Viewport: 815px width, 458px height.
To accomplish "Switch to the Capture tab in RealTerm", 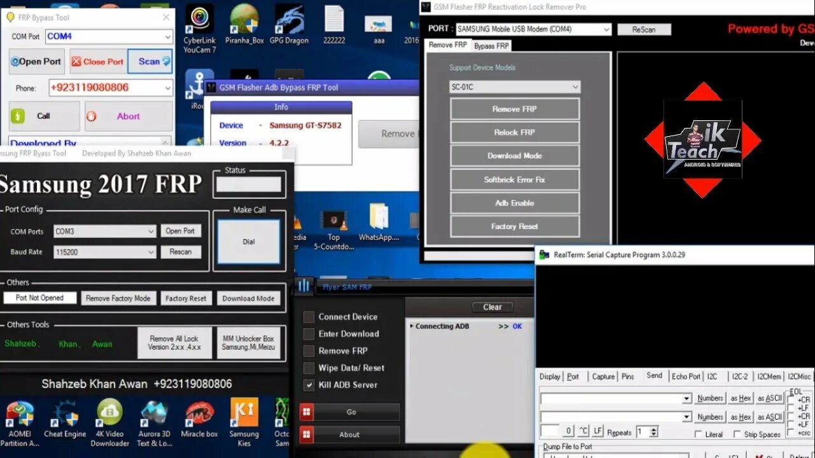I will click(x=603, y=377).
